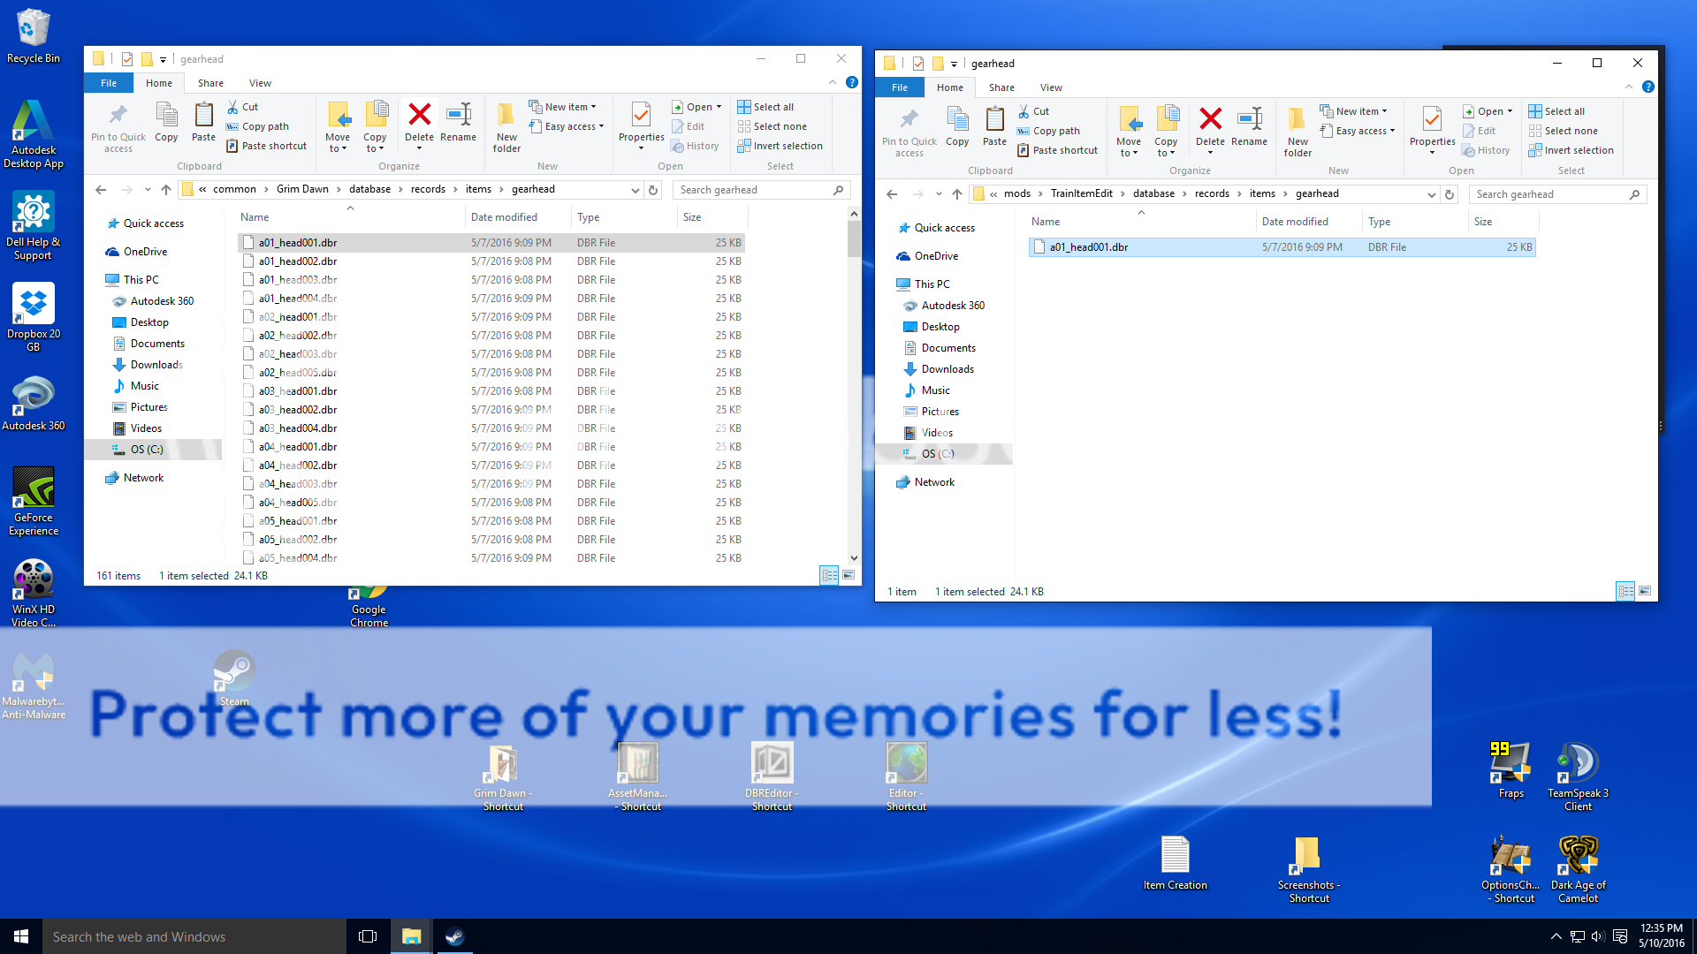1697x954 pixels.
Task: Switch left window to large icons view
Action: click(x=848, y=575)
